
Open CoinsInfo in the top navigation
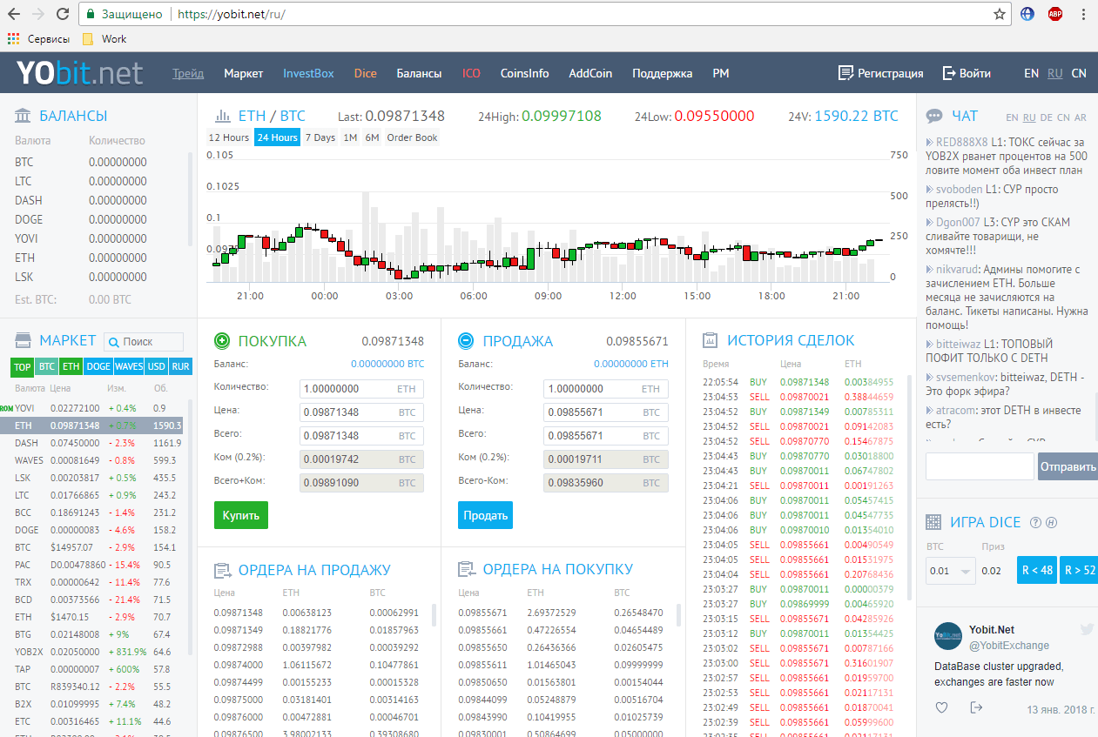(x=525, y=74)
